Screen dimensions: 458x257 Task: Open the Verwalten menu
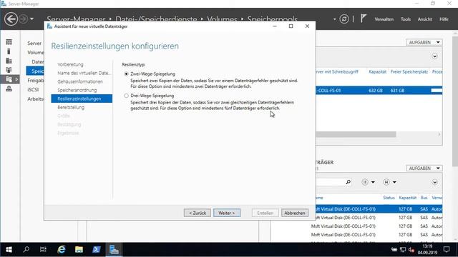coord(384,19)
